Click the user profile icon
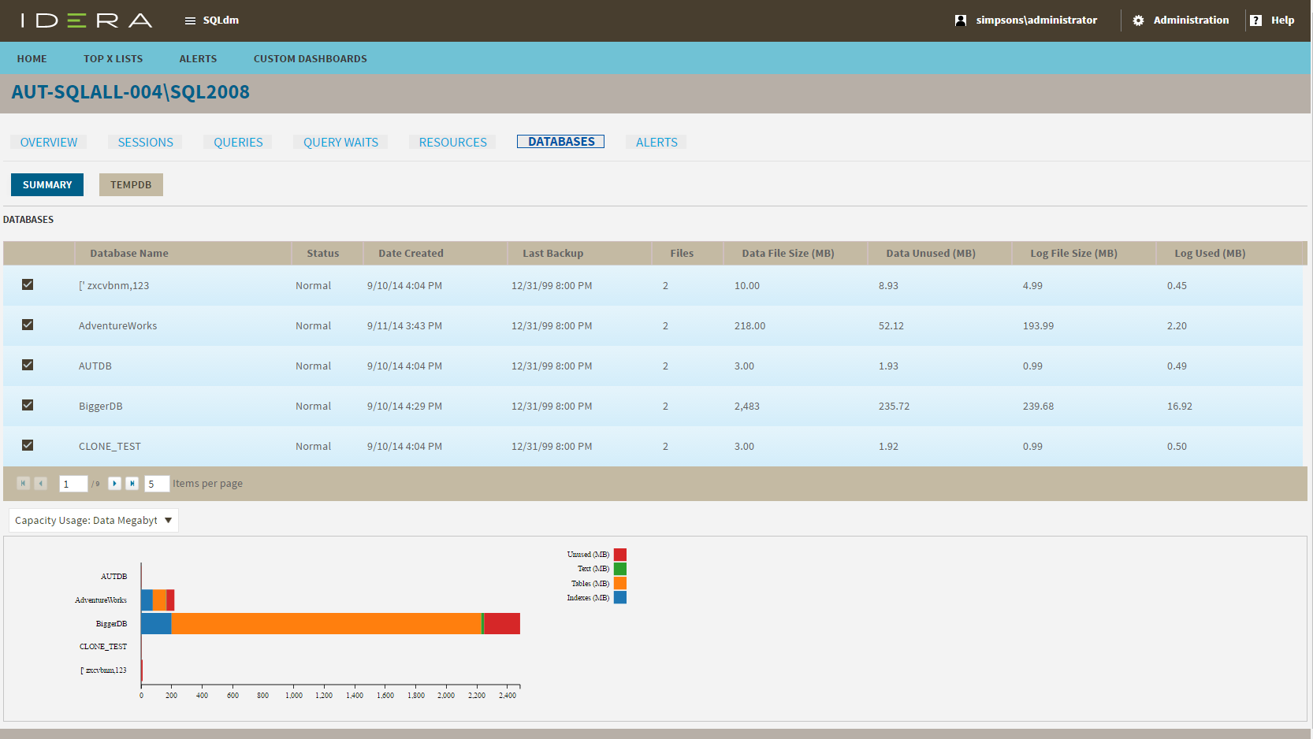1313x739 pixels. [x=960, y=20]
